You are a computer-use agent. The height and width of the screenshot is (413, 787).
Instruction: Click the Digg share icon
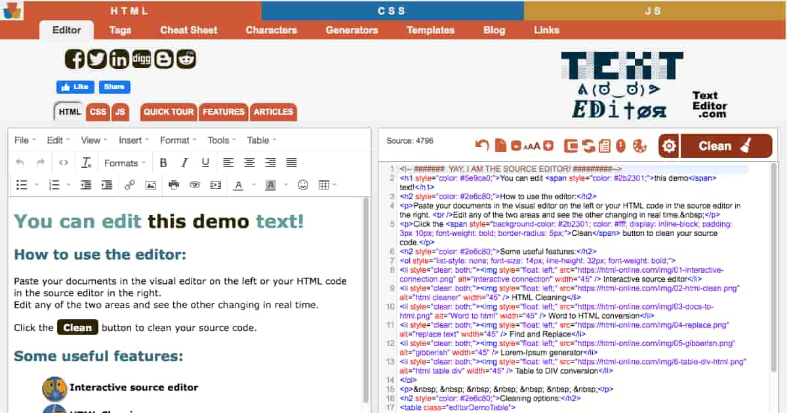tap(142, 59)
